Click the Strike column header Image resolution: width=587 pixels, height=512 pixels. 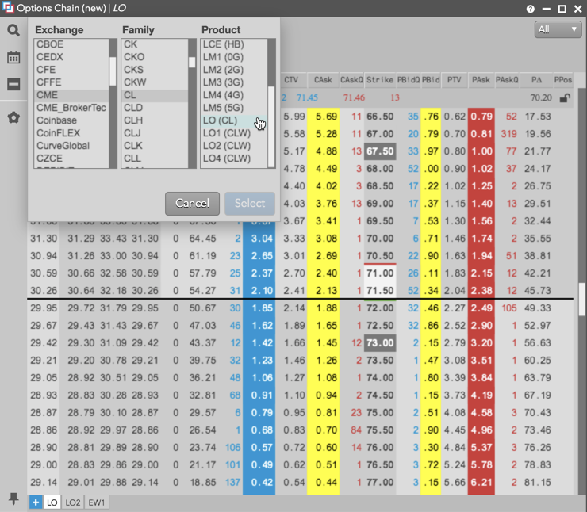[379, 80]
